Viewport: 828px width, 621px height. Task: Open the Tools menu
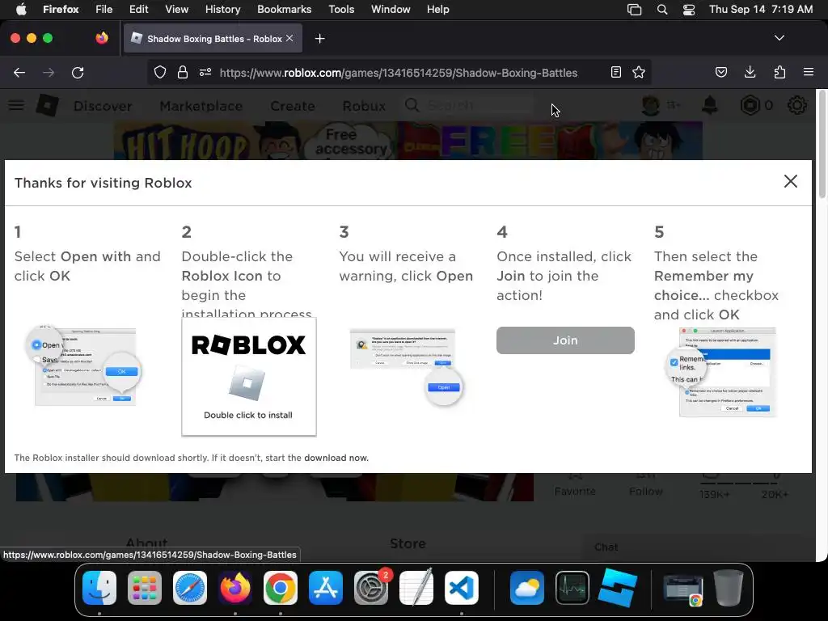(341, 9)
